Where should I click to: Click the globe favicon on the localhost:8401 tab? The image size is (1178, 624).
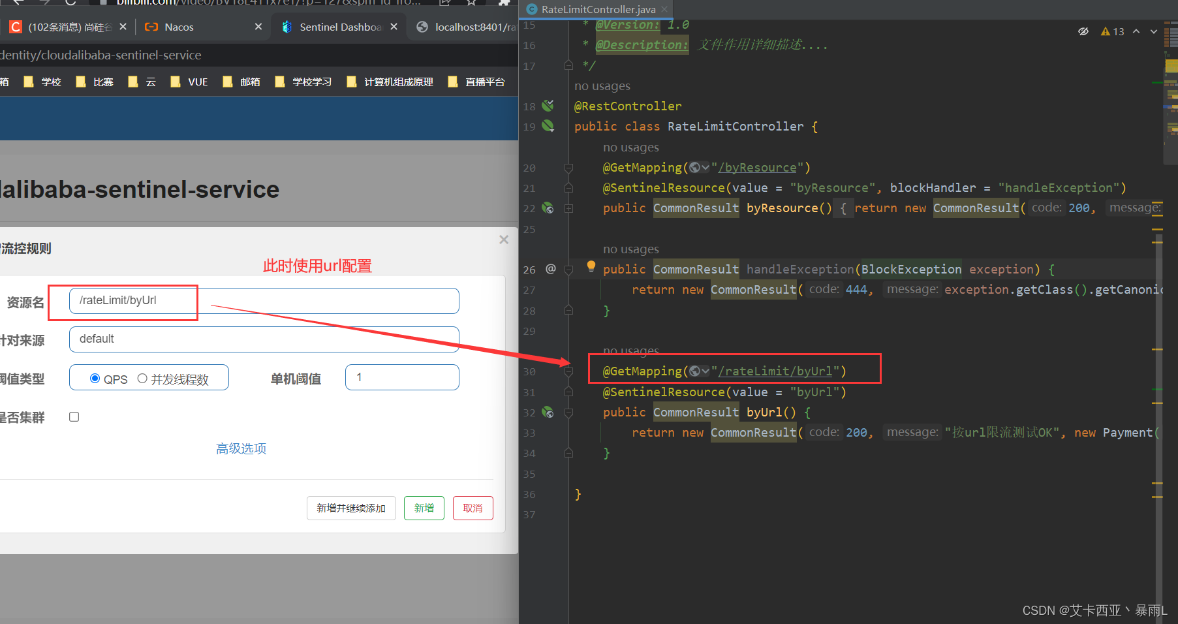(422, 27)
